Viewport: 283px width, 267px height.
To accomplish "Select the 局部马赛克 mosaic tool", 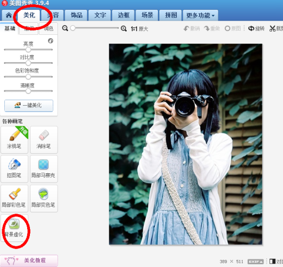I will click(44, 169).
